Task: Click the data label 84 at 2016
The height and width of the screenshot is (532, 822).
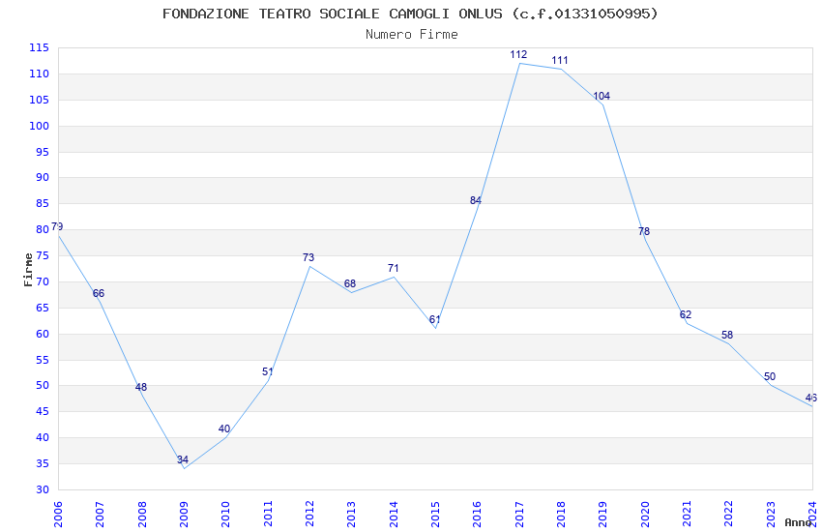Action: [476, 200]
